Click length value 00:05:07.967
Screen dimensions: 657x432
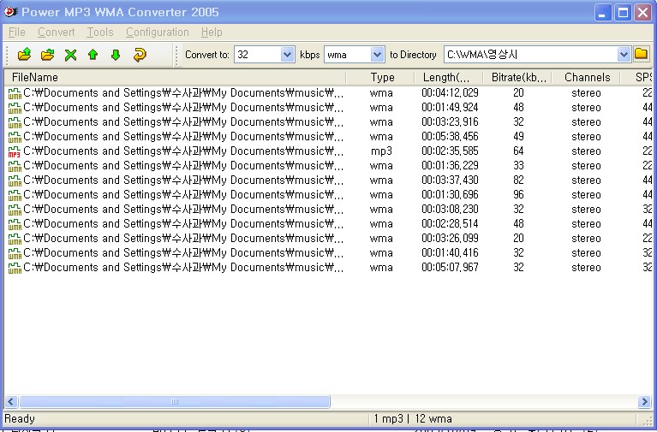(x=450, y=268)
